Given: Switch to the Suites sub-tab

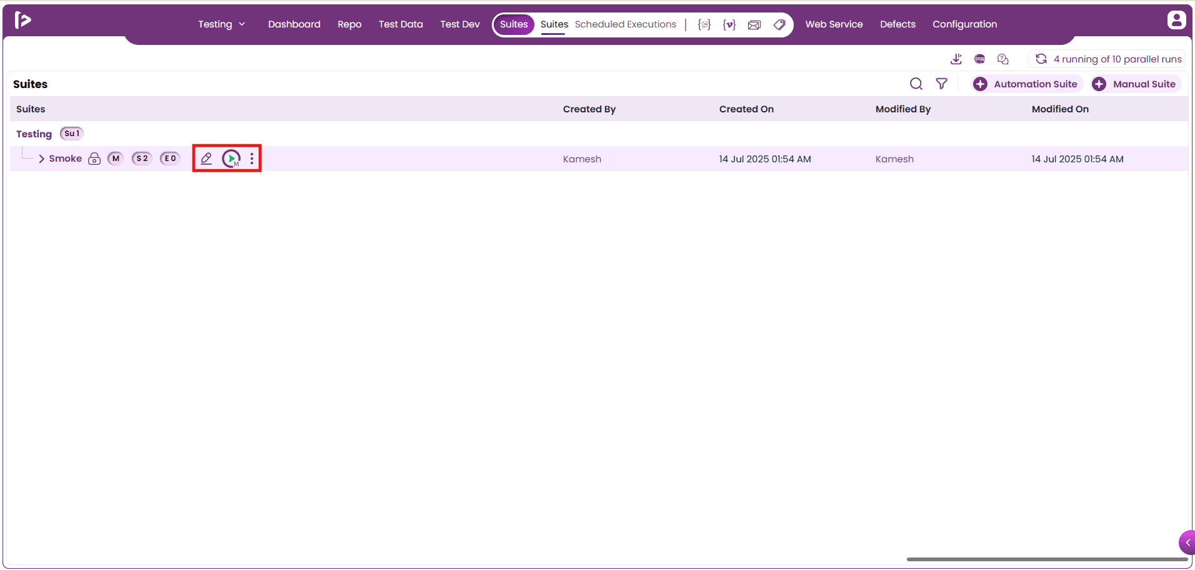Looking at the screenshot, I should (554, 24).
